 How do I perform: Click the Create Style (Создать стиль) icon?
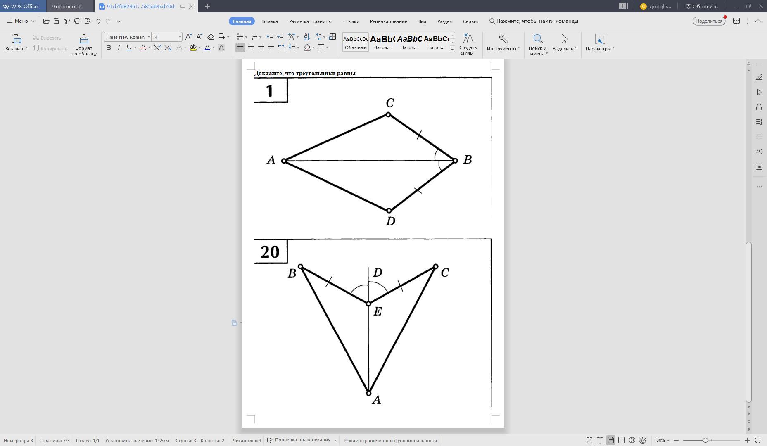click(x=468, y=38)
